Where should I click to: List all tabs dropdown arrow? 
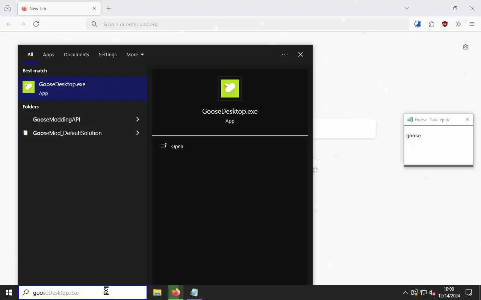(x=406, y=8)
